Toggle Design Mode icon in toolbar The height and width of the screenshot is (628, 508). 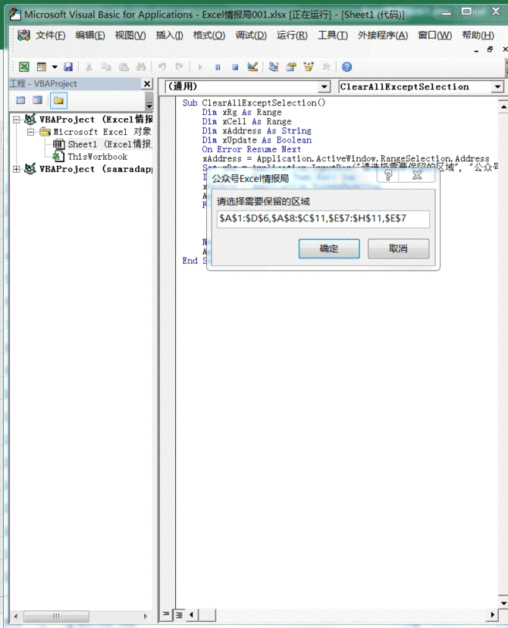[252, 67]
